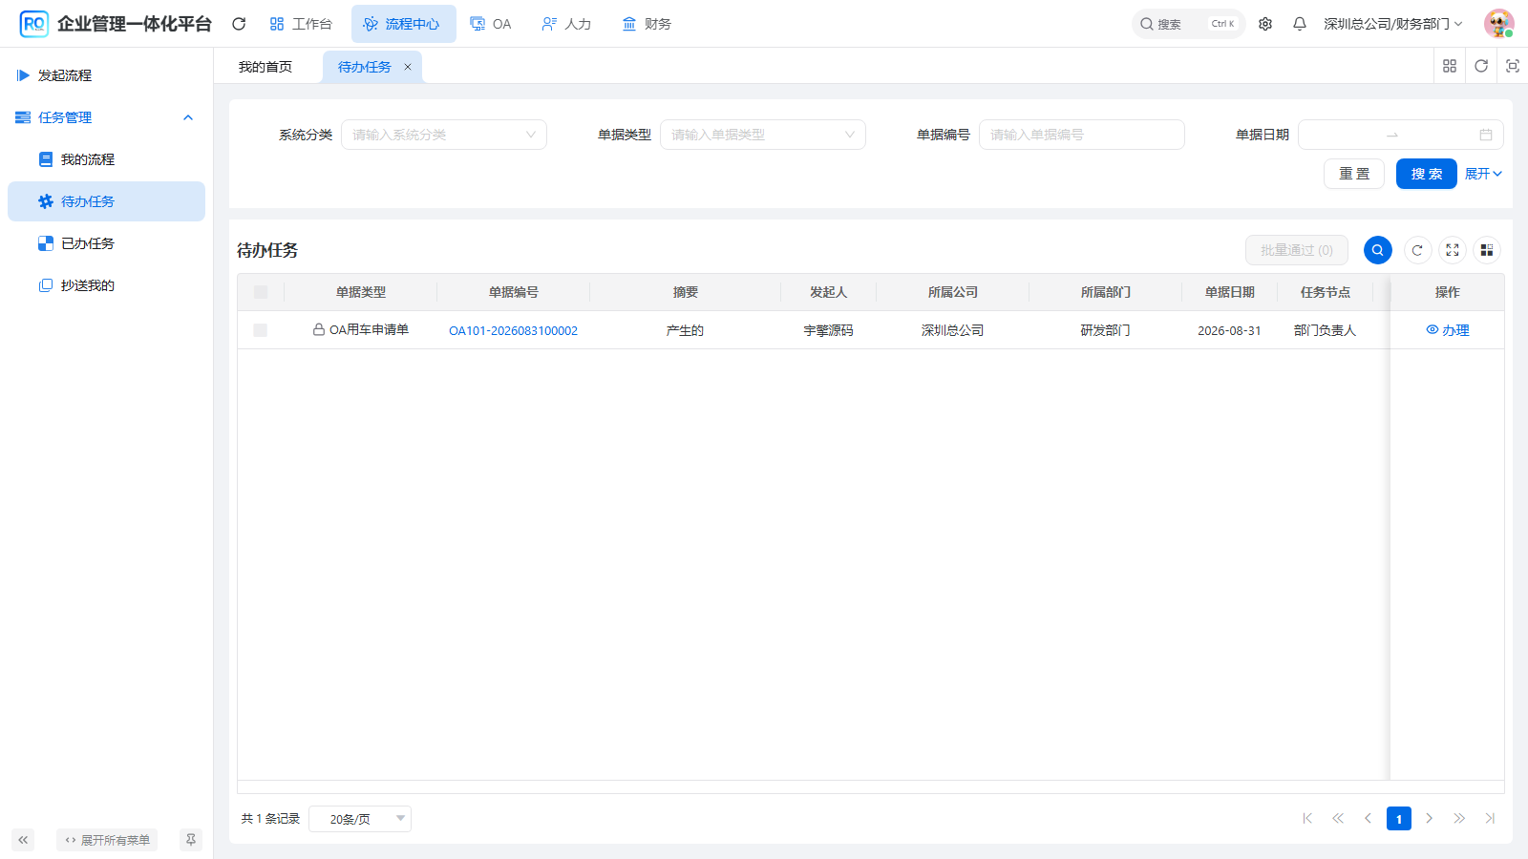Open document OA101-2026083100002 link
Screen dimensions: 1528x859
[514, 330]
